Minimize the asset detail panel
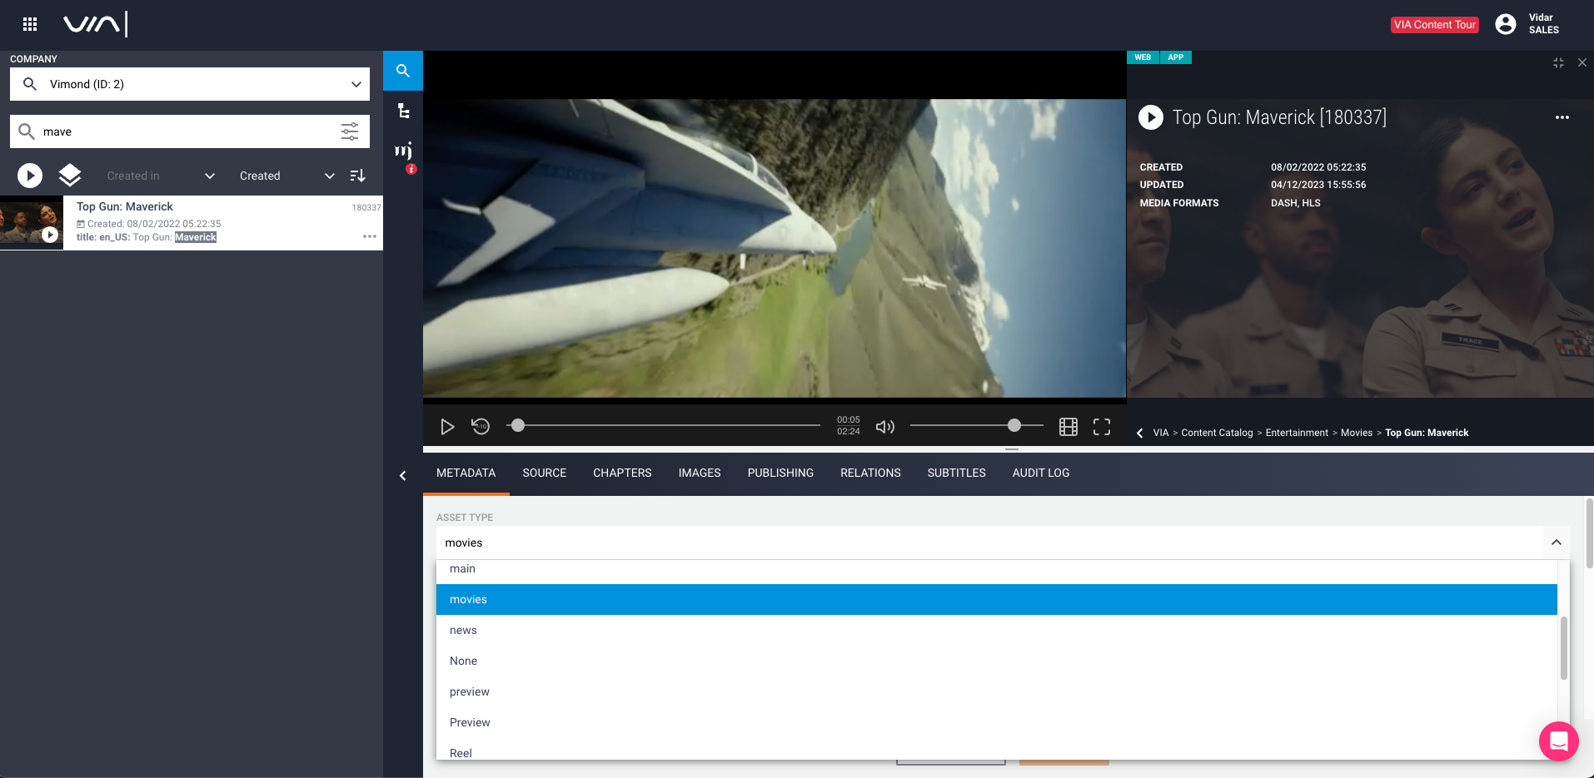The width and height of the screenshot is (1594, 778). (1558, 63)
